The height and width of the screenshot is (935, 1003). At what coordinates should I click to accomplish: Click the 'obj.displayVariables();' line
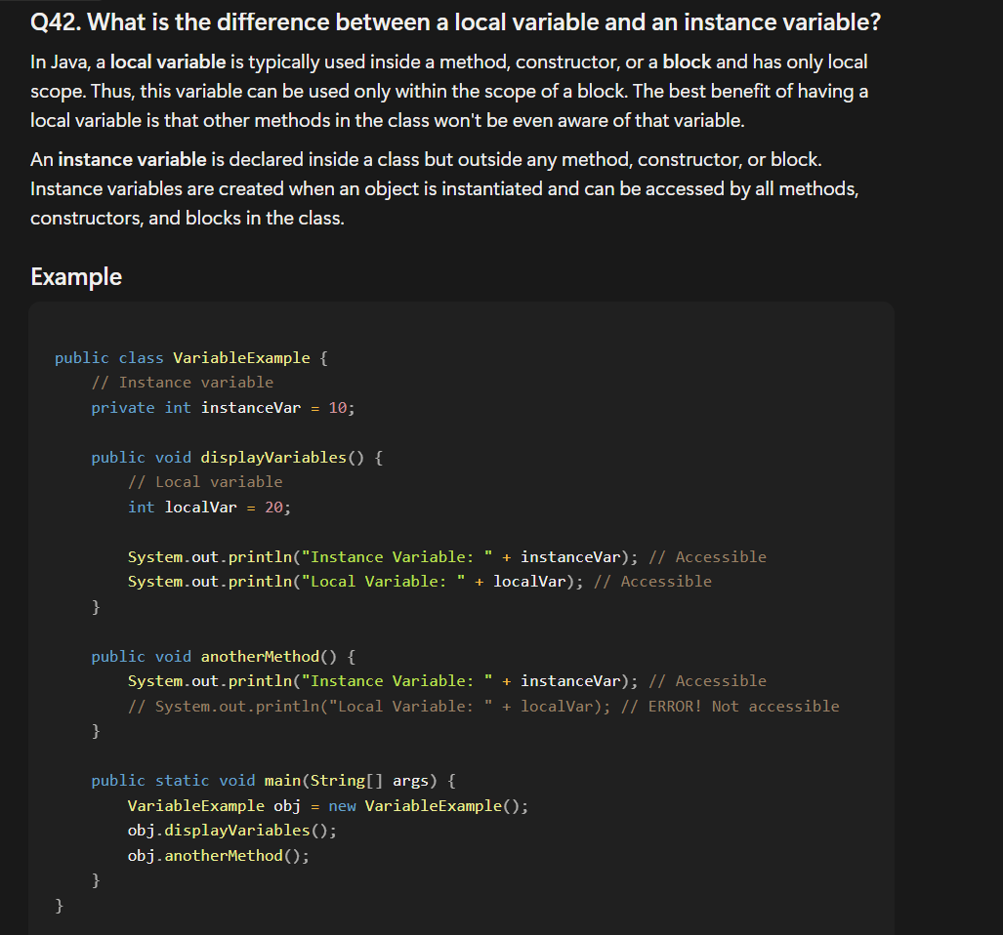coord(232,831)
